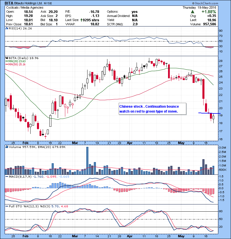Click the 28 price axis label
This screenshot has width=231, height=239.
pos(221,61)
